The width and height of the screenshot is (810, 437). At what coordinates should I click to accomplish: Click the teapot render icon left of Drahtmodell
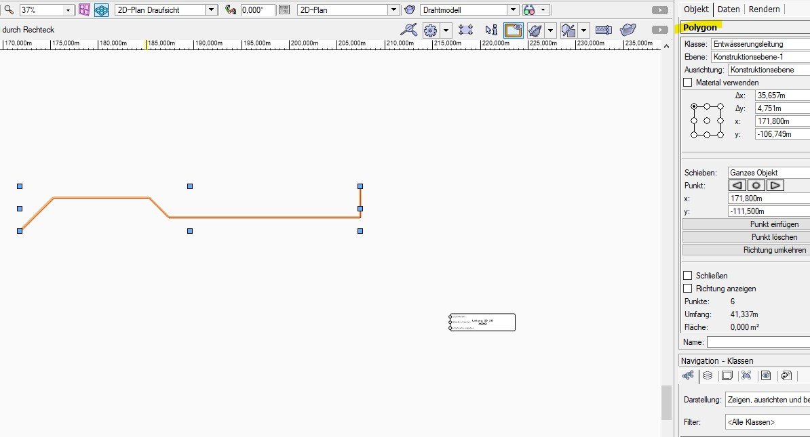click(409, 10)
